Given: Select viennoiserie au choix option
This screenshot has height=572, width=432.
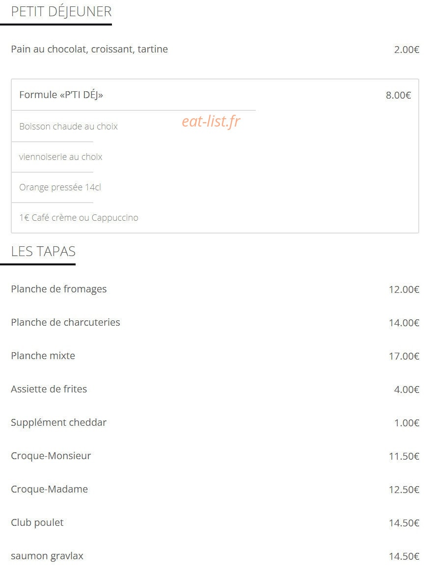Looking at the screenshot, I should click(x=60, y=157).
